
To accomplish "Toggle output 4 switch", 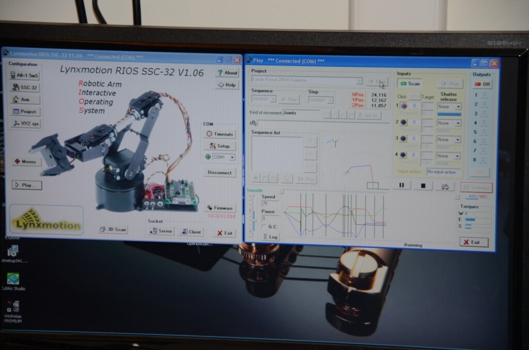I will click(x=485, y=123).
